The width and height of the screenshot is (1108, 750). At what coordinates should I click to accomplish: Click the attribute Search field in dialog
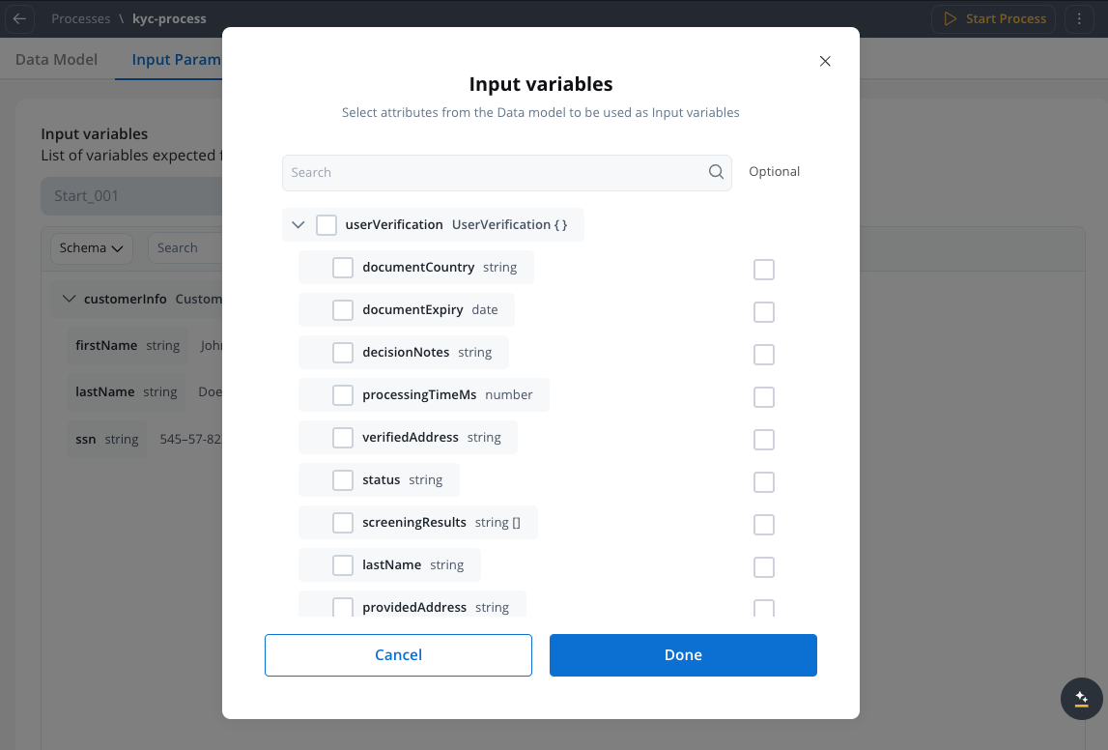tap(493, 172)
